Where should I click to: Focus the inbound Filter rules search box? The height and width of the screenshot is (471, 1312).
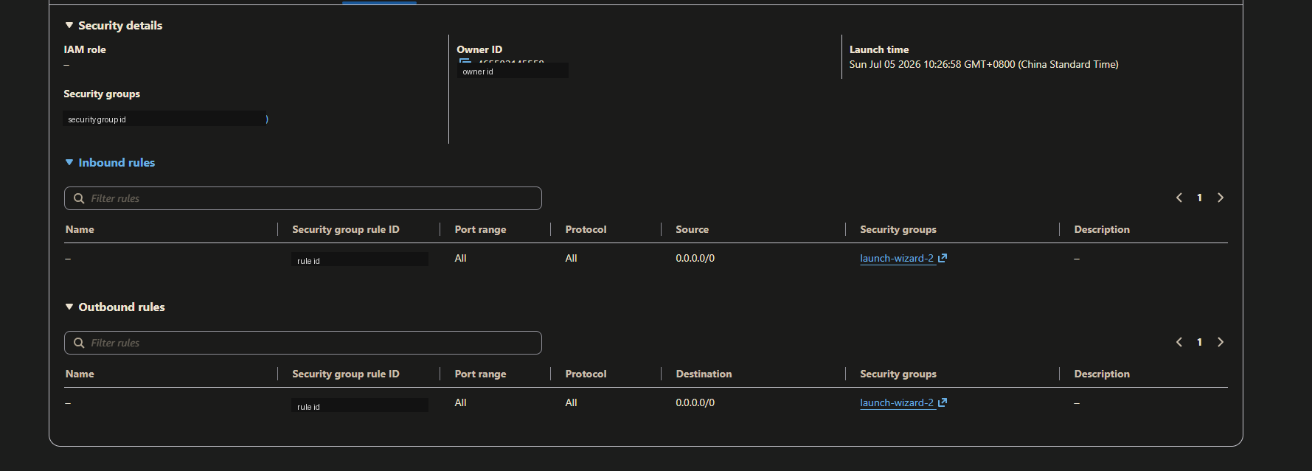[x=303, y=198]
